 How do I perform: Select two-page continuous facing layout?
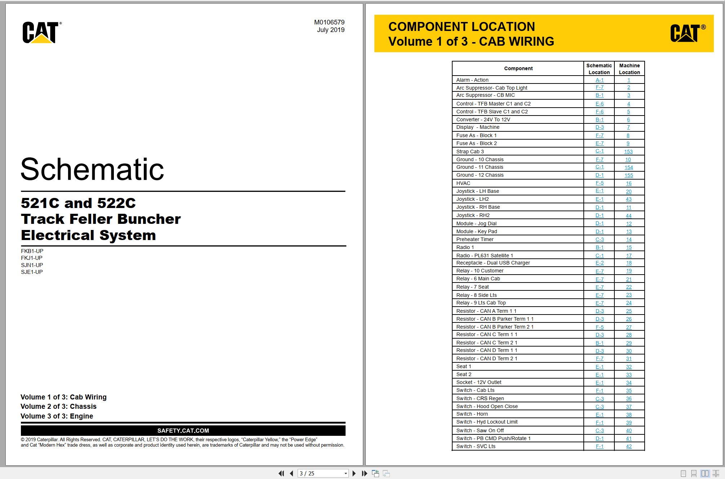[716, 474]
